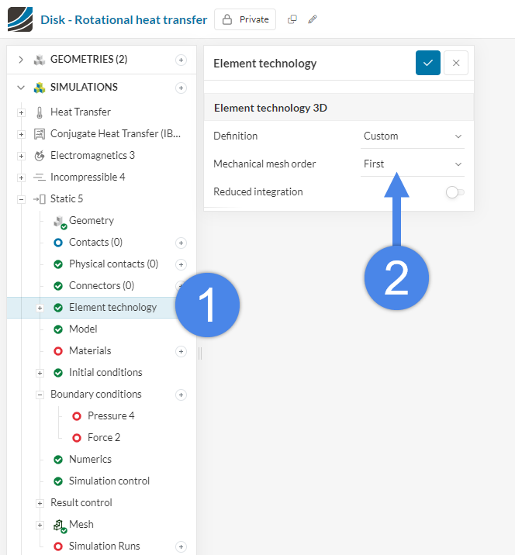
Task: Expand the Heat Transfer simulation node
Action: click(21, 112)
